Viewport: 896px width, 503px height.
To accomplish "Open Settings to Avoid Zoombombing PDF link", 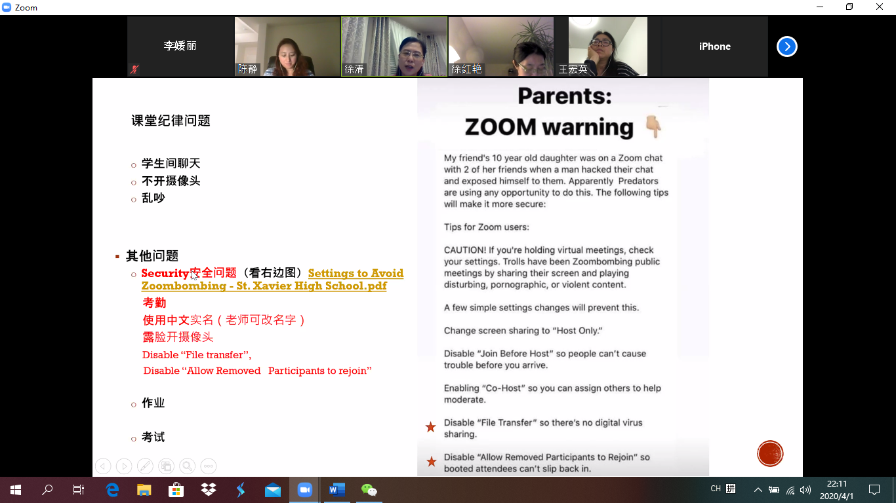I will coord(273,280).
